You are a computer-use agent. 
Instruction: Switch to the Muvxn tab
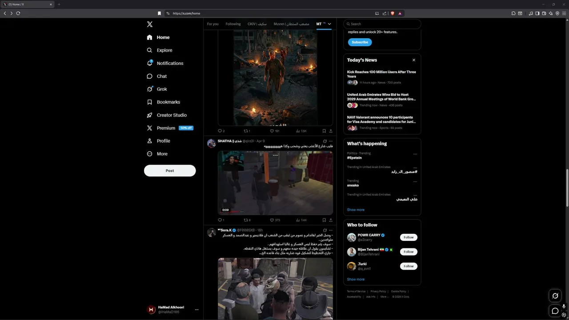coord(291,24)
